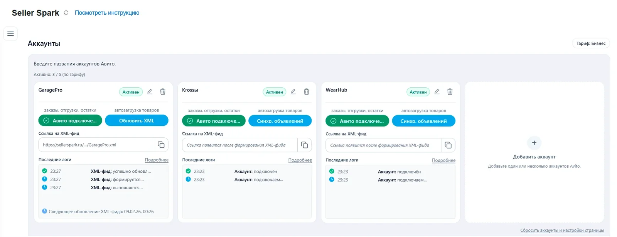Edit the WearHub account name

437,92
